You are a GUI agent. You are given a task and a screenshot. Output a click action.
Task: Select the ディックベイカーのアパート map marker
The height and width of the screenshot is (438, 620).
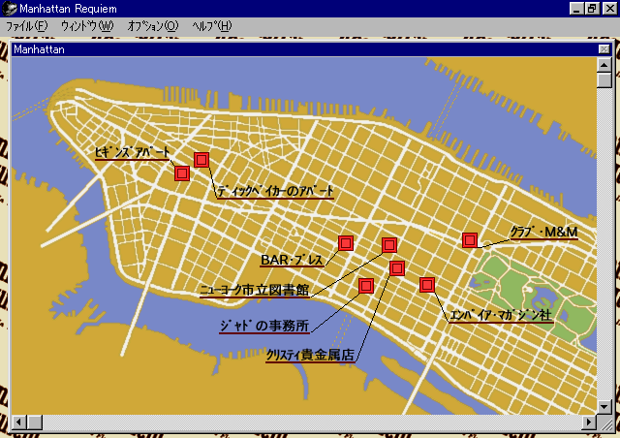pos(201,160)
